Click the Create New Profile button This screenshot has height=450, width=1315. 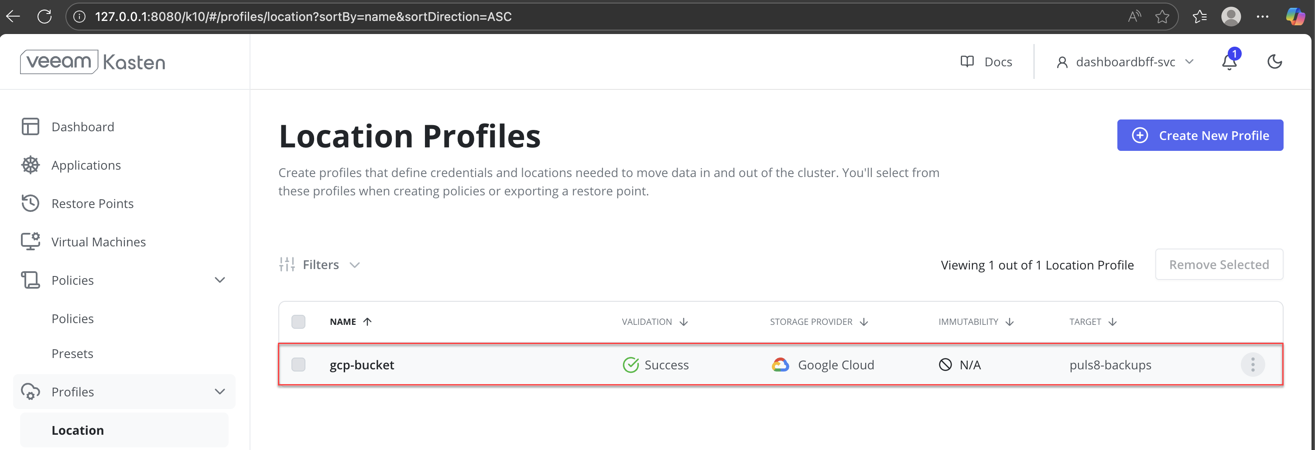point(1200,135)
